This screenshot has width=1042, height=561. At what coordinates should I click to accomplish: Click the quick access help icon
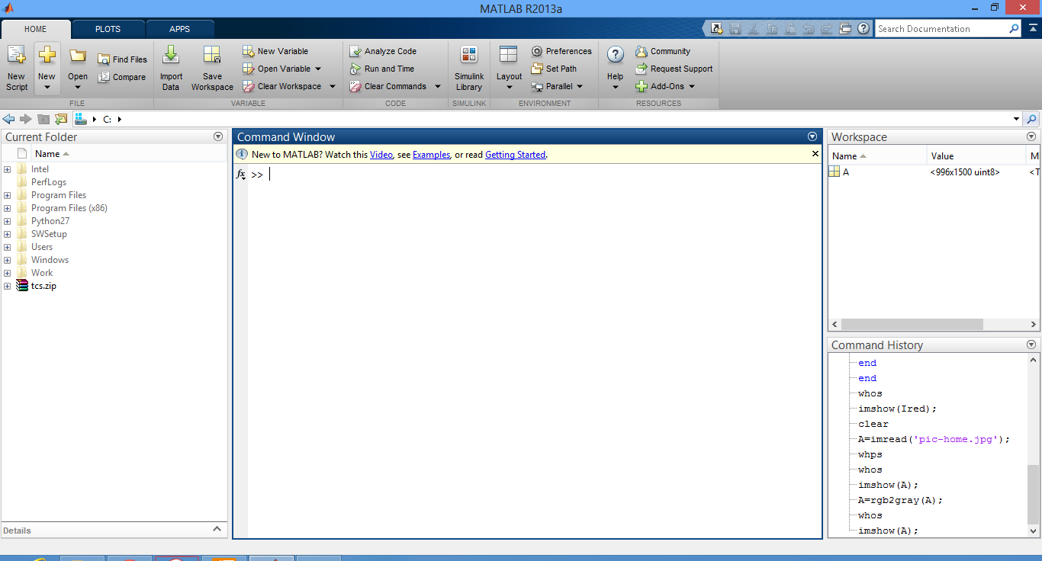pyautogui.click(x=864, y=29)
